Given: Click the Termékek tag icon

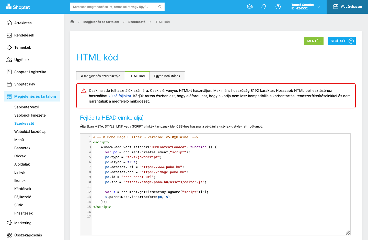Looking at the screenshot, I should [x=9, y=47].
